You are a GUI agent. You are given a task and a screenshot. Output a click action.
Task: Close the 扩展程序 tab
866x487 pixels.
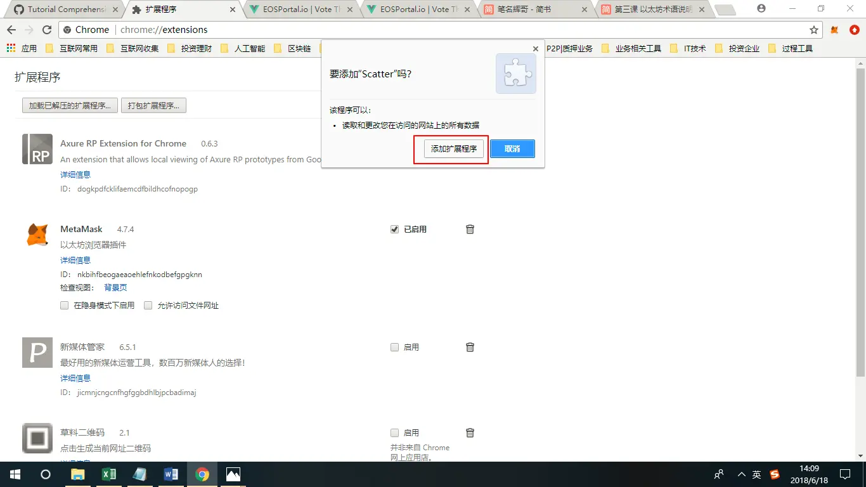tap(233, 10)
